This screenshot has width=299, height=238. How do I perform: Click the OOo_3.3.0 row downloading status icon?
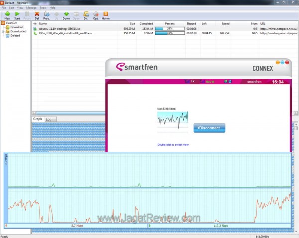[35, 33]
